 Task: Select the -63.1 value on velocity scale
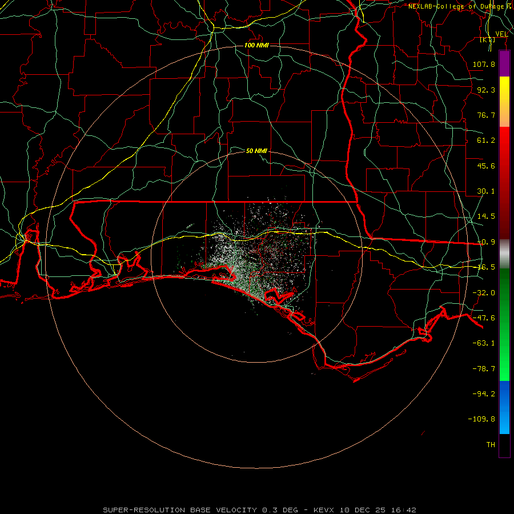[484, 343]
